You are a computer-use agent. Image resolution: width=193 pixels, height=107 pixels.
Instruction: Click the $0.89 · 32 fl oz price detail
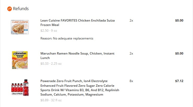click(51, 100)
